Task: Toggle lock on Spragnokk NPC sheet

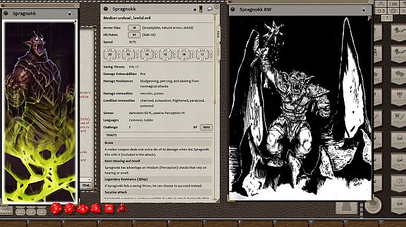Action: pyautogui.click(x=195, y=9)
